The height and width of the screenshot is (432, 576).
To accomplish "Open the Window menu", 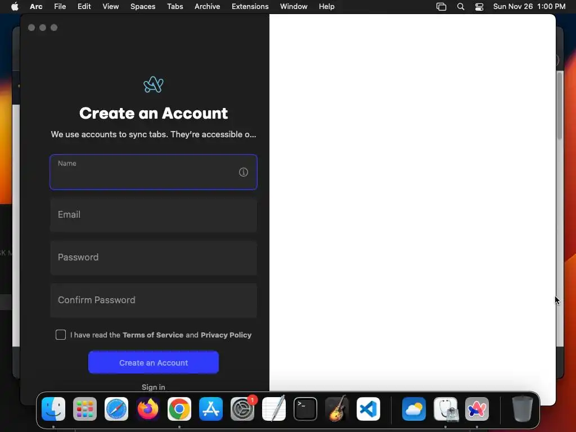I will coord(294,6).
